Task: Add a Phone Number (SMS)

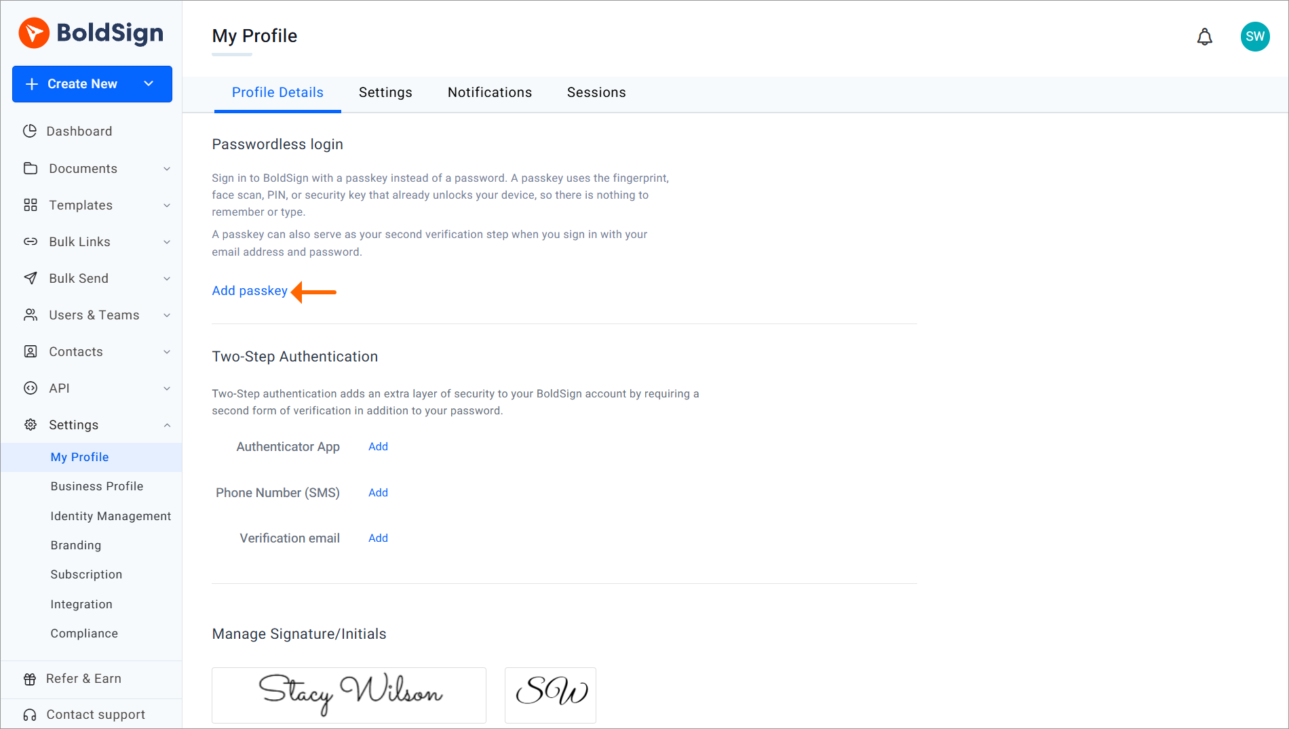Action: (378, 492)
